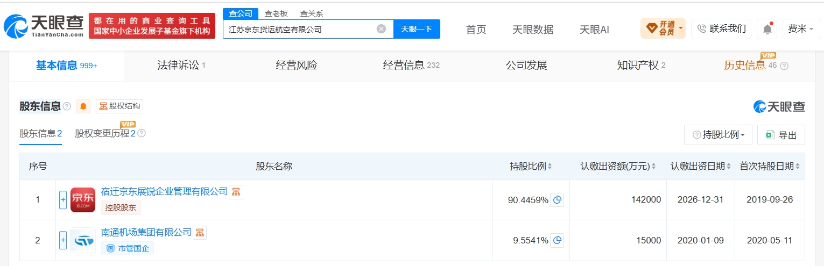The height and width of the screenshot is (266, 824).
Task: Click the 15000 capital value
Action: click(649, 240)
